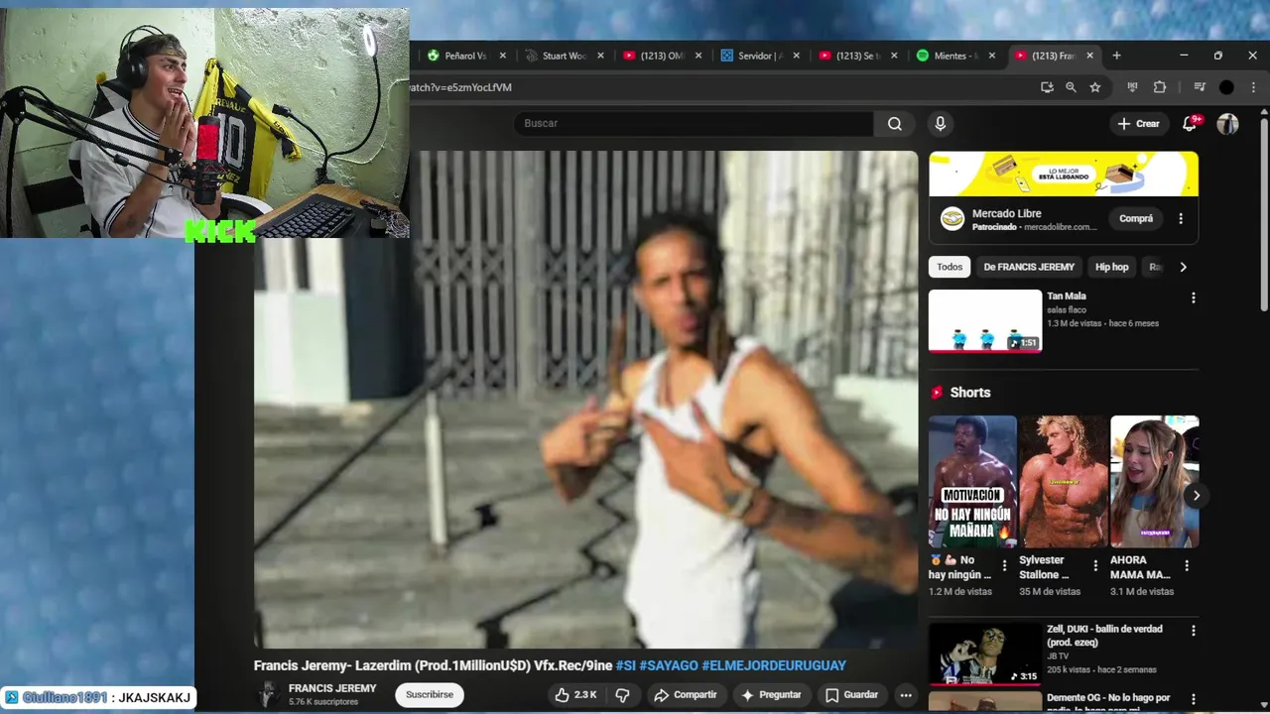Click the install app icon in address bar
The image size is (1270, 714).
[1047, 87]
